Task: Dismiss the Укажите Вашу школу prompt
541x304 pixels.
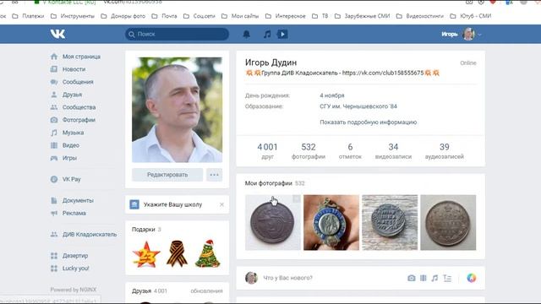Action: (221, 204)
